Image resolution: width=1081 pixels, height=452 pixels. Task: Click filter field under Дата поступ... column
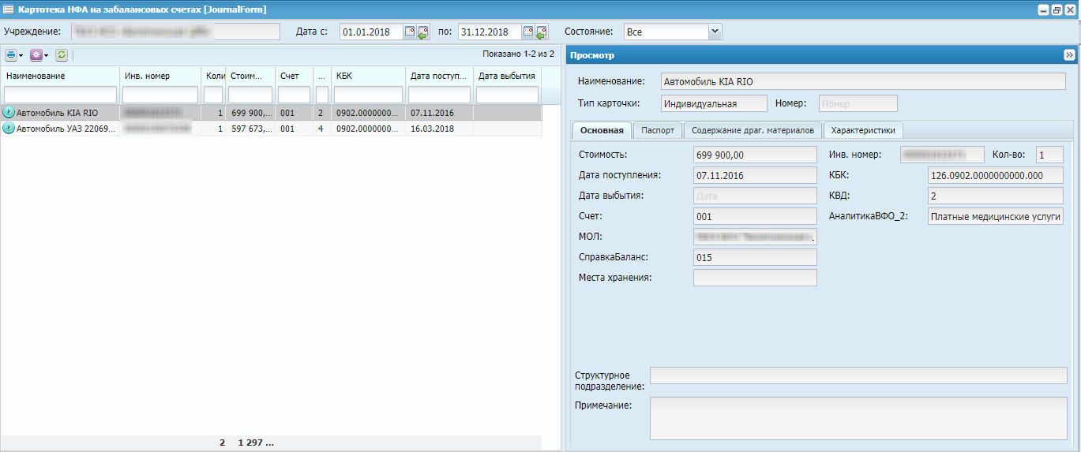coord(440,95)
